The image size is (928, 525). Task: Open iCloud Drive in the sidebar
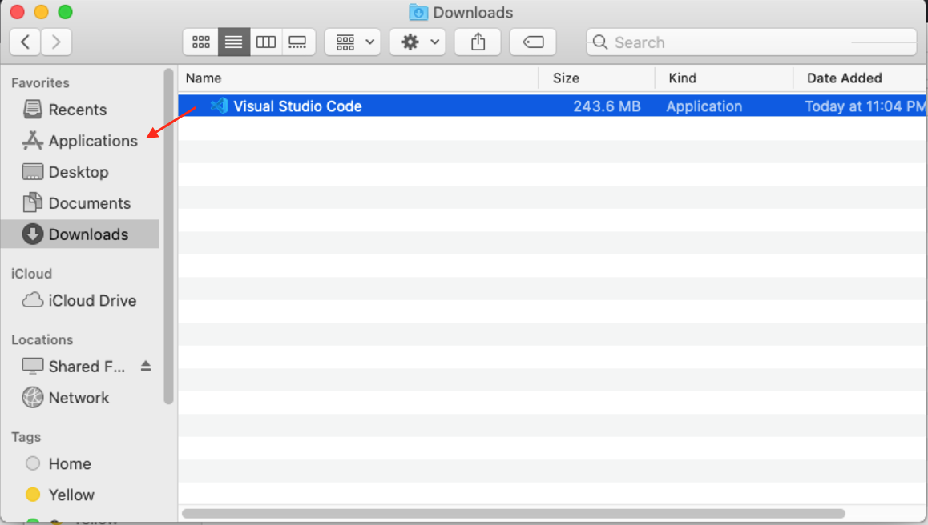tap(80, 300)
